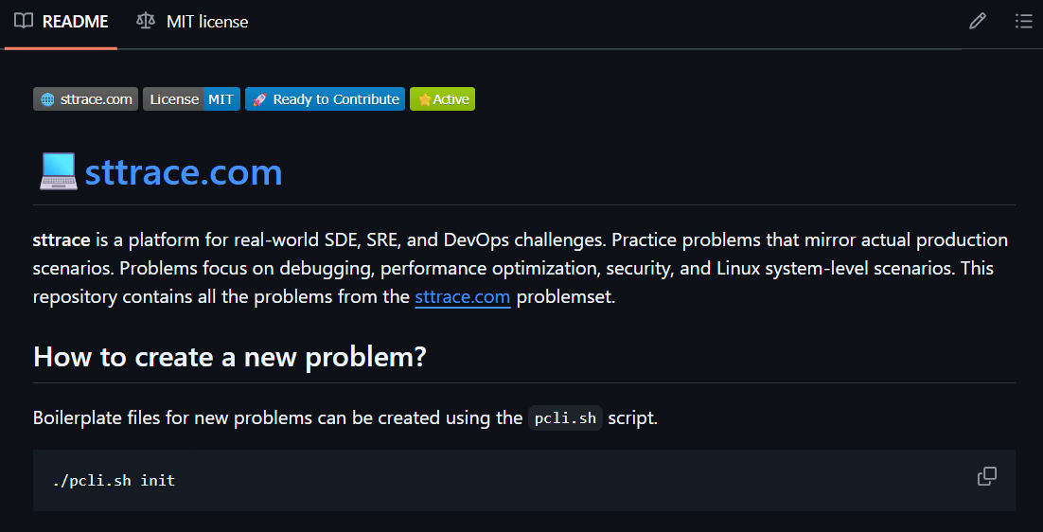Click the Ready to Contribute badge
The image size is (1043, 532).
[x=326, y=99]
